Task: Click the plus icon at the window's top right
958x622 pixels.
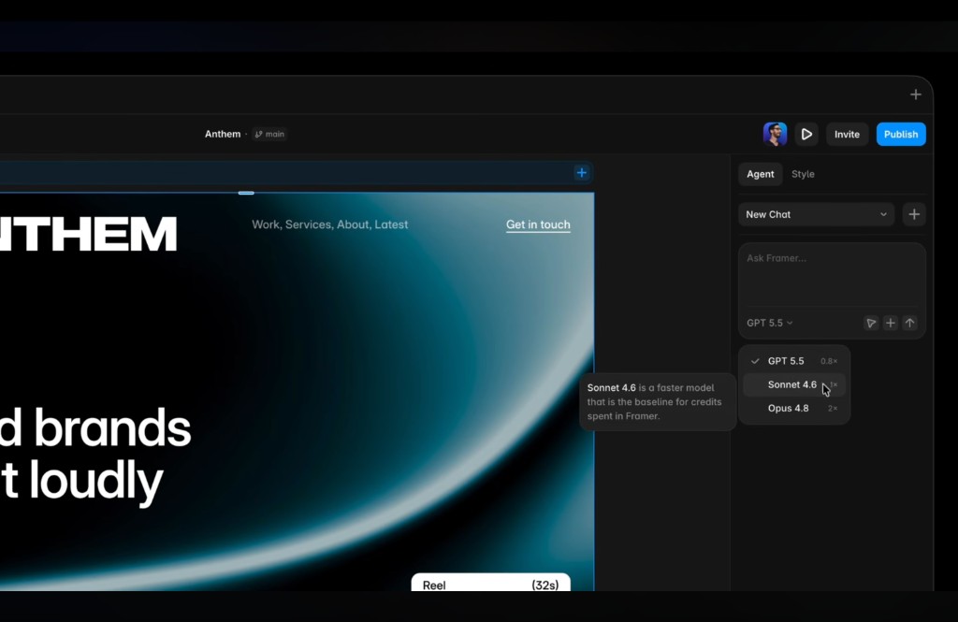Action: [915, 94]
